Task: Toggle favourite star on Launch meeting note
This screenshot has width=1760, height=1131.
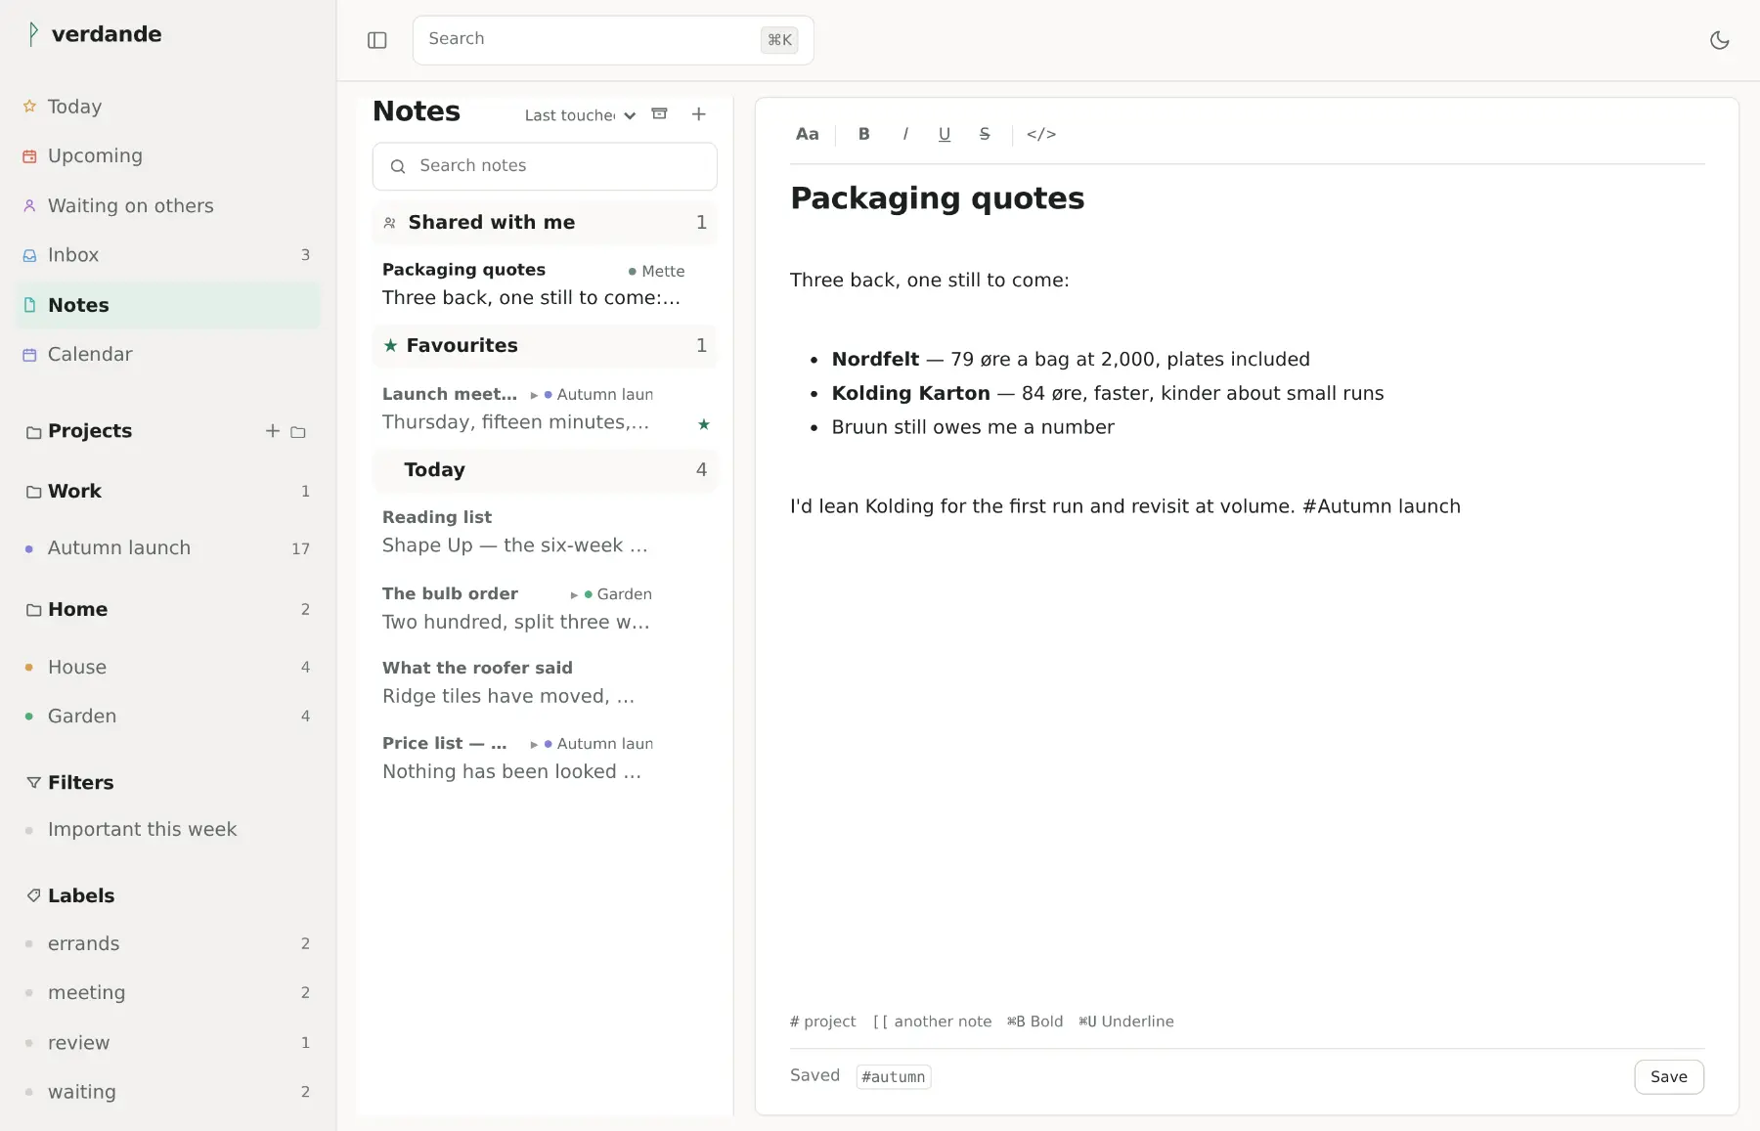Action: pyautogui.click(x=704, y=424)
